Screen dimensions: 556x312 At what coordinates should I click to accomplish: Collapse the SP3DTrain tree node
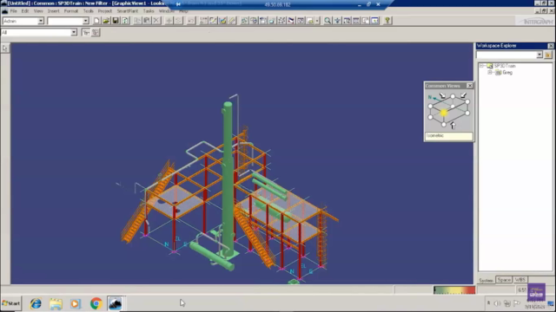click(482, 66)
